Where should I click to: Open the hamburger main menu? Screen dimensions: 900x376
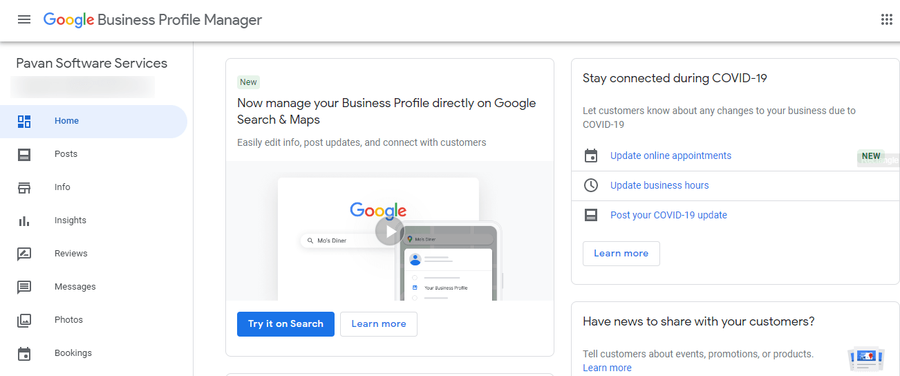24,19
